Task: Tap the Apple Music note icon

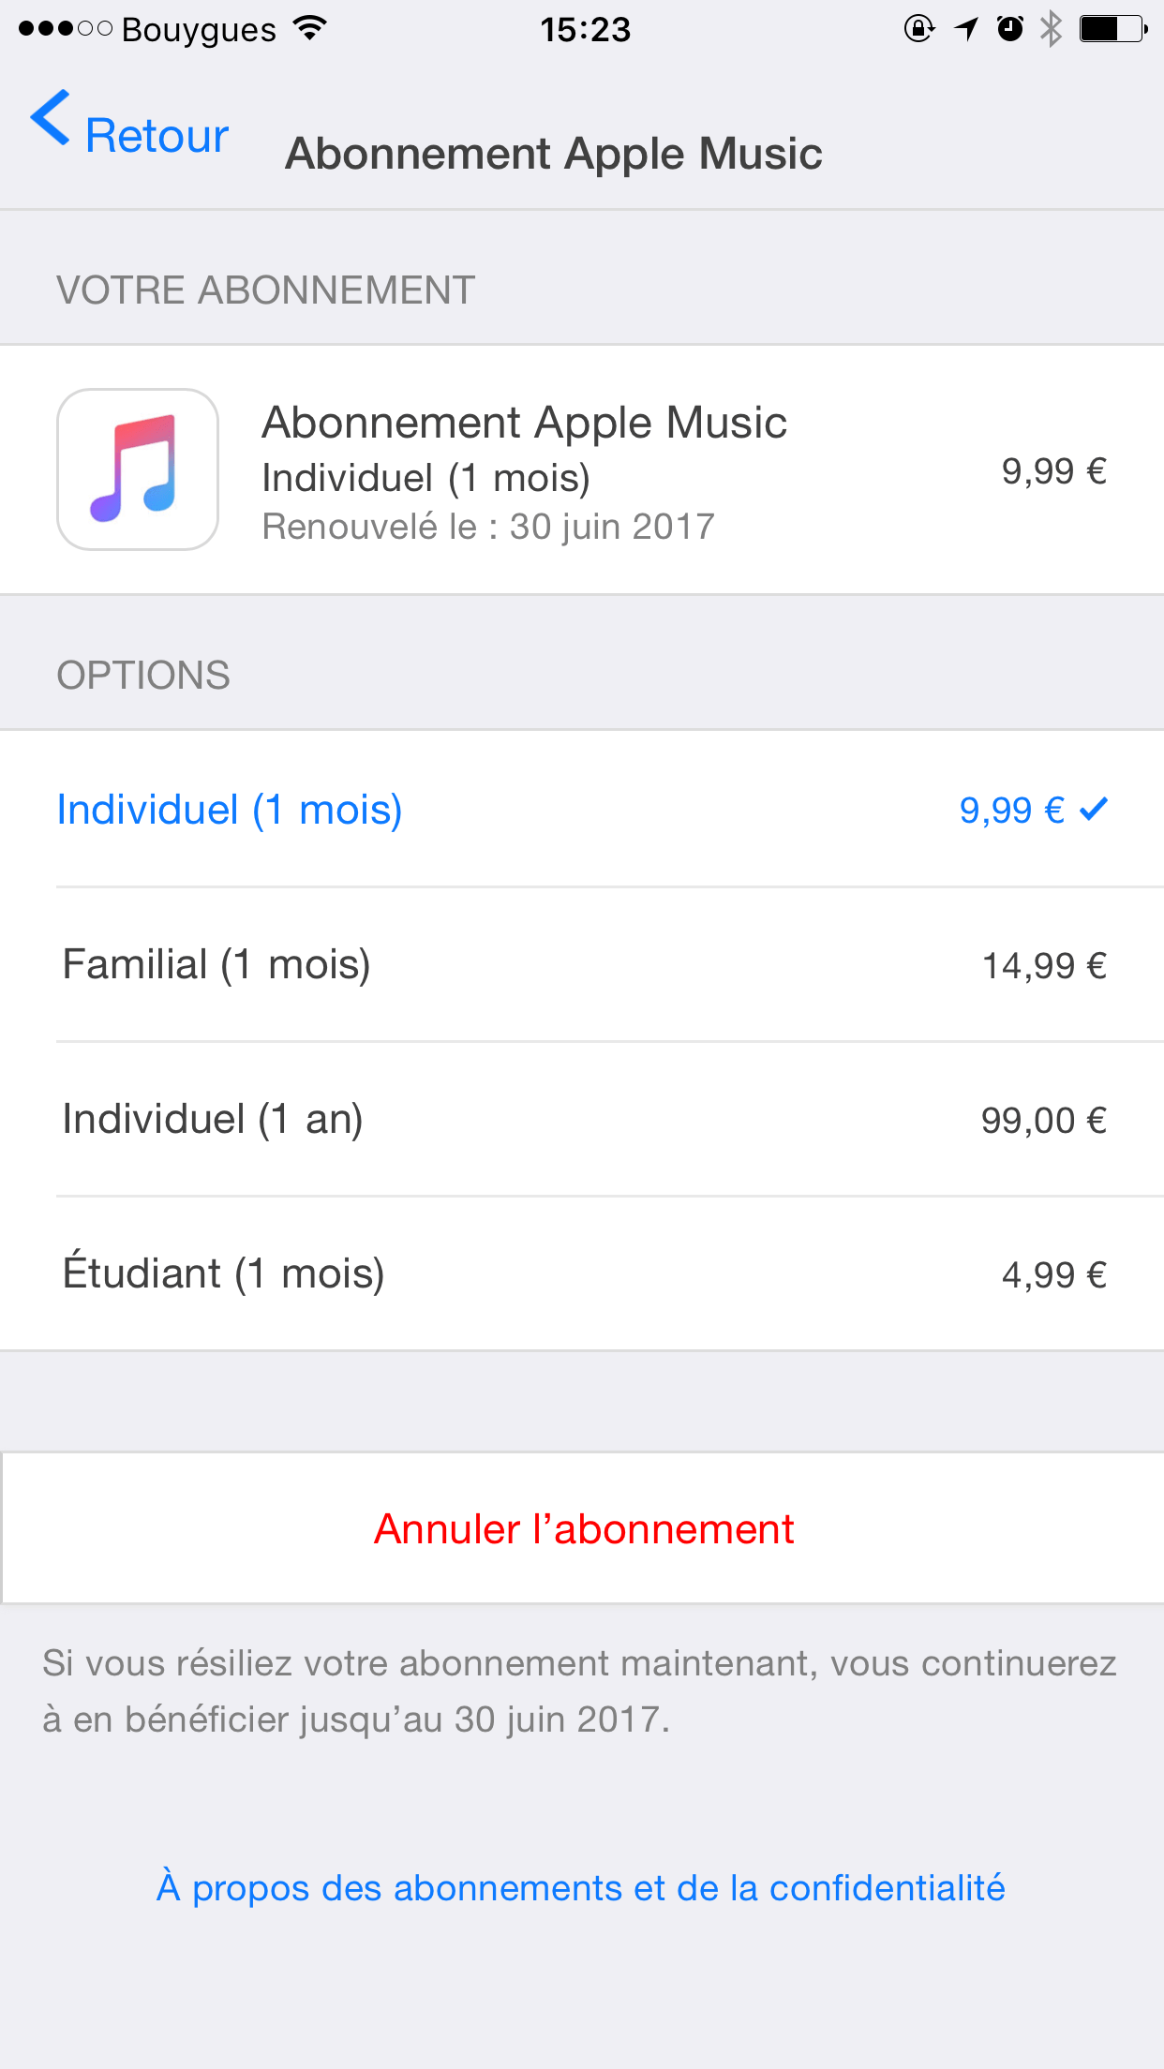Action: click(138, 469)
